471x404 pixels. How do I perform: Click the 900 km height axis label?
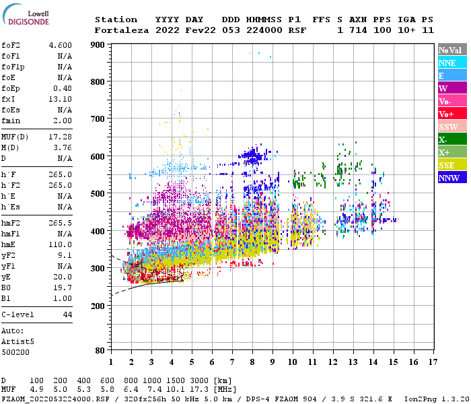tap(98, 45)
